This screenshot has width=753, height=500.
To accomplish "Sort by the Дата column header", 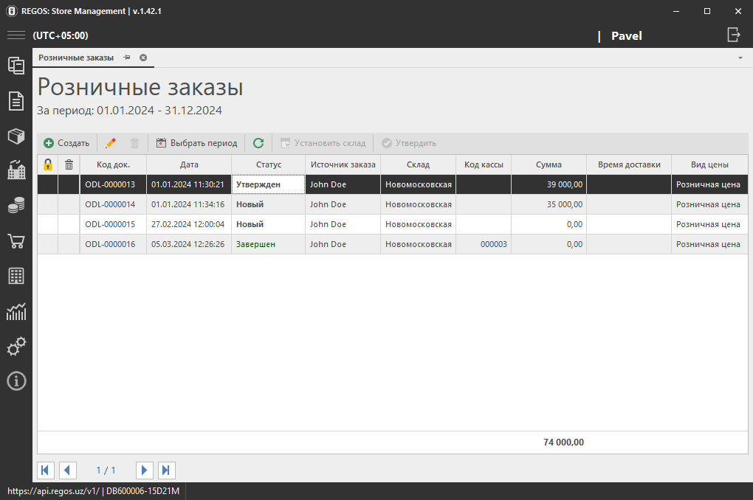I will pyautogui.click(x=189, y=164).
